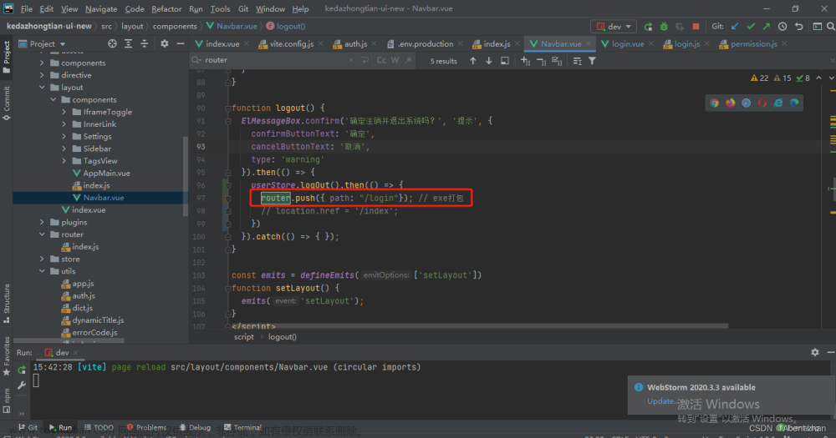
Task: Rerun dev in Run panel sidebar
Action: coord(22,370)
